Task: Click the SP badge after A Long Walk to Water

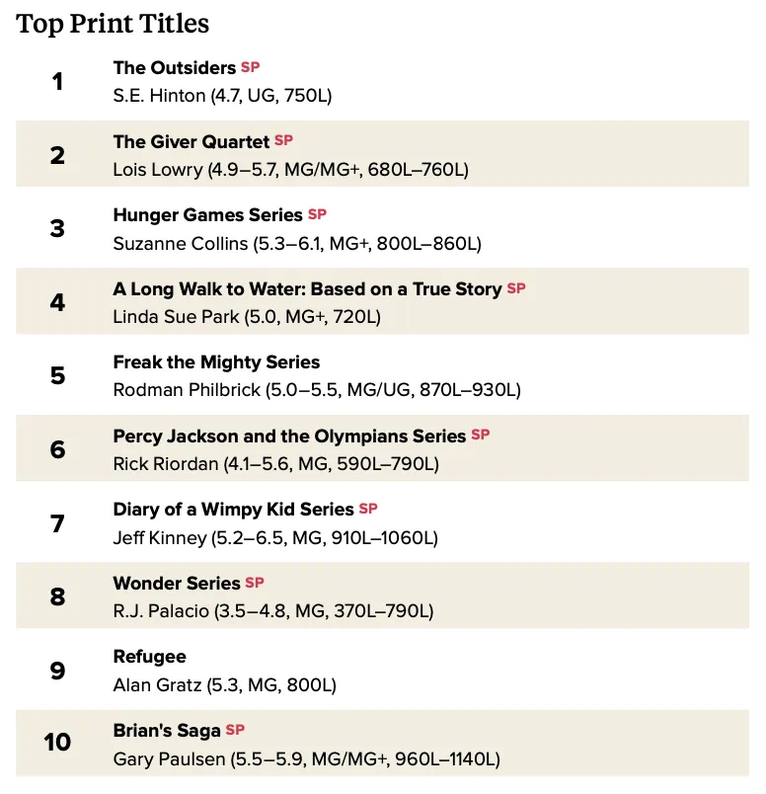Action: point(516,288)
